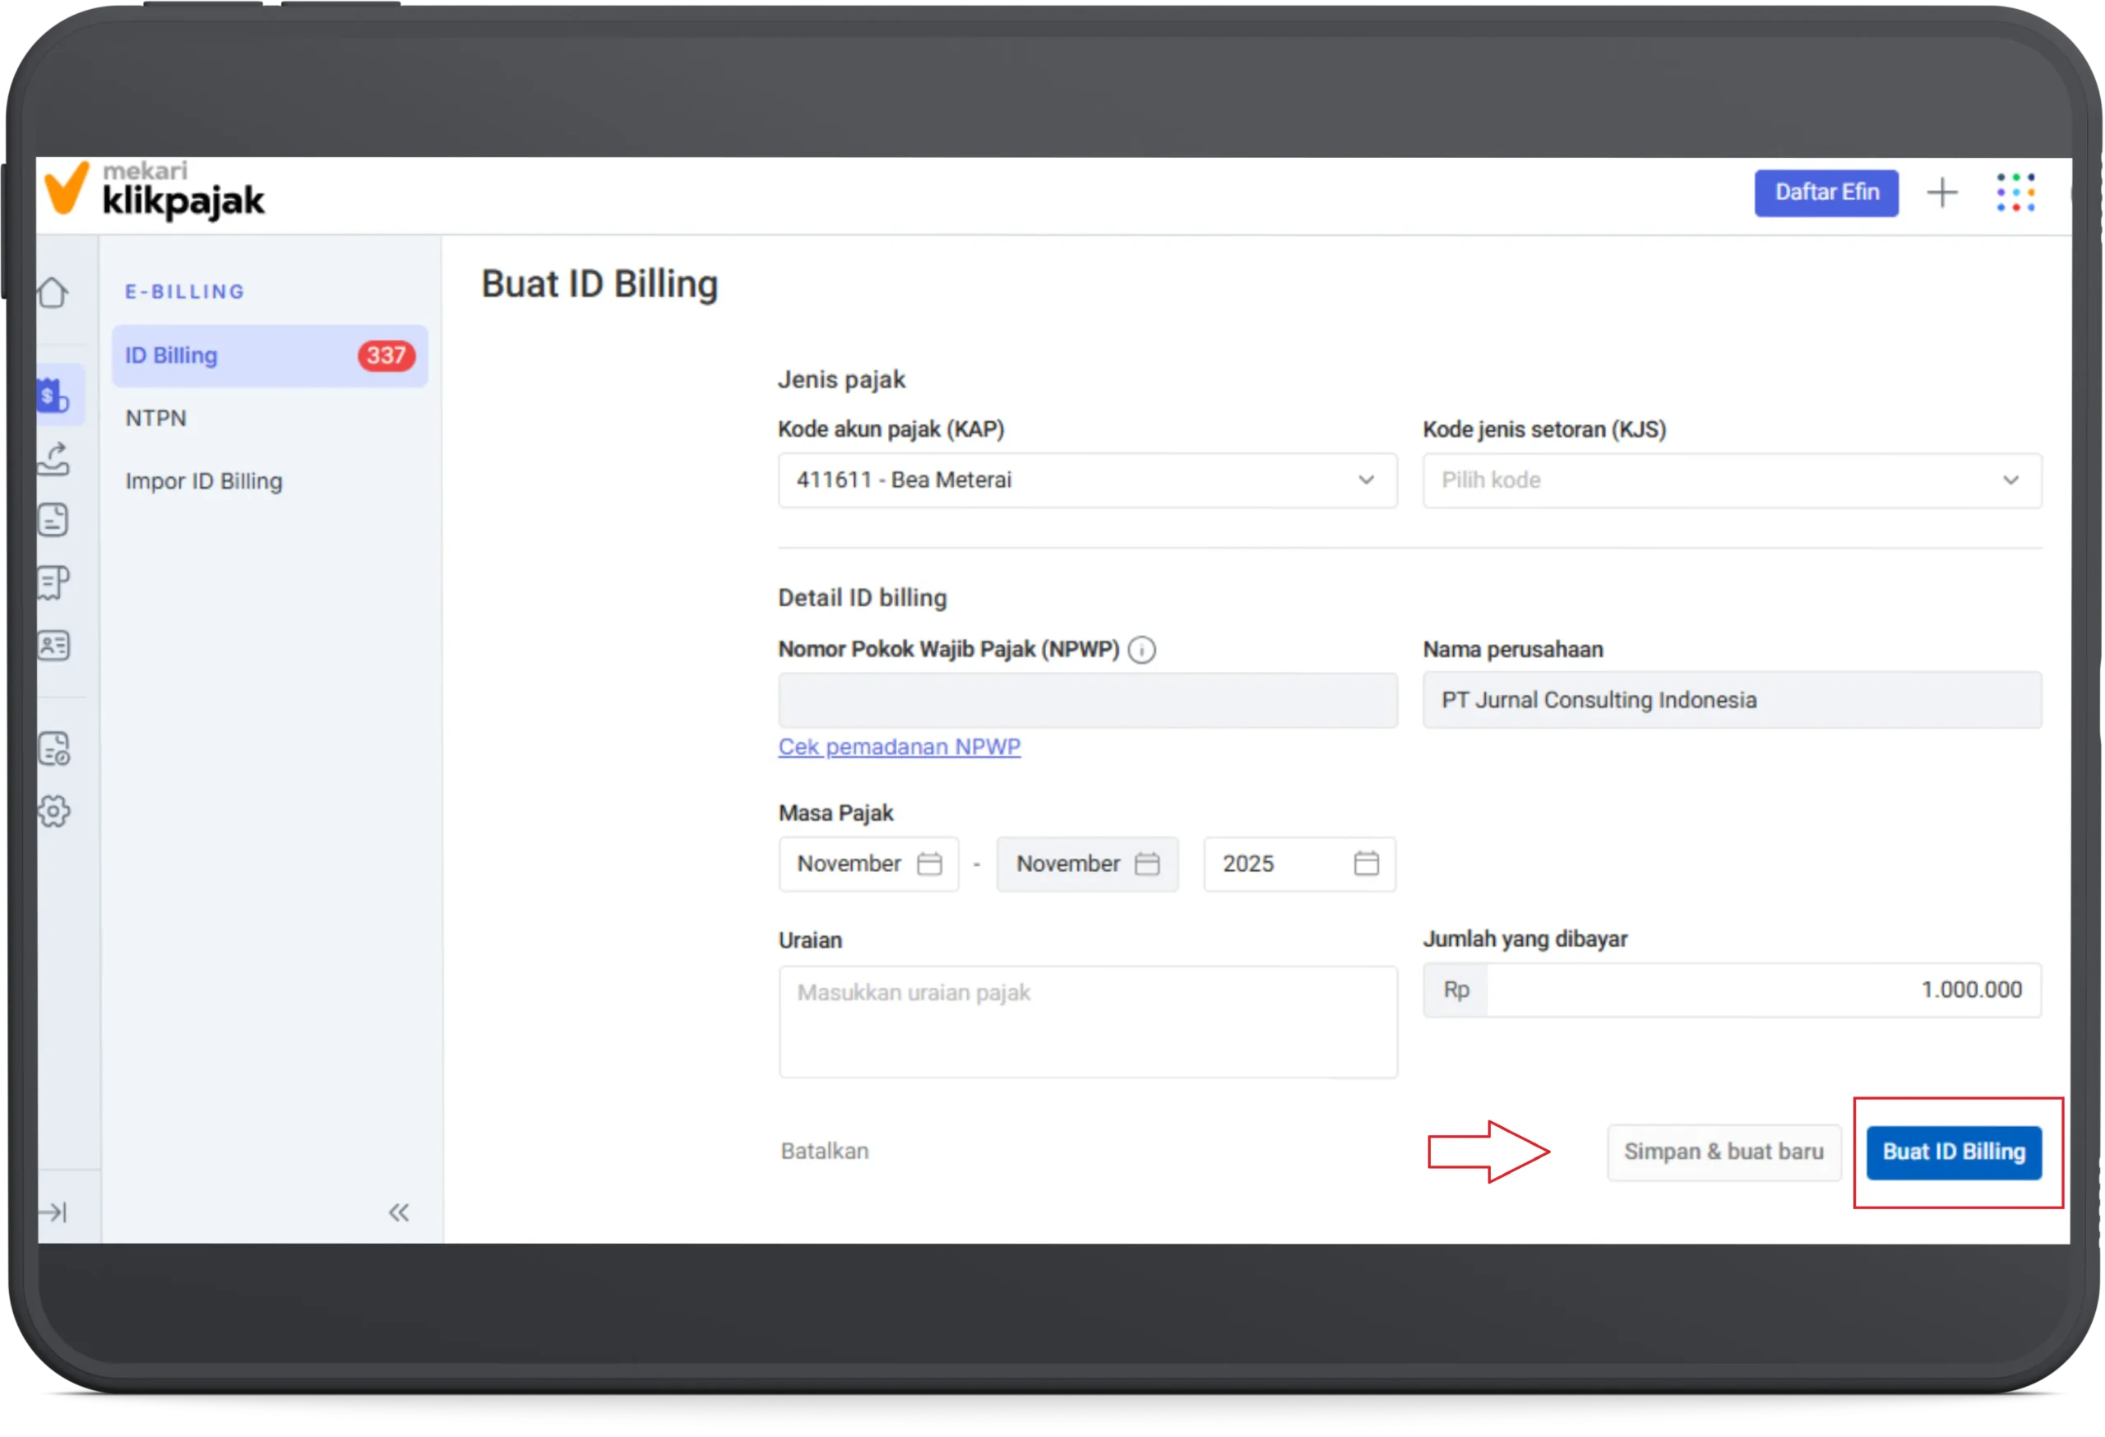The image size is (2105, 1437).
Task: Click the receipt sidebar icon
Action: [x=53, y=582]
